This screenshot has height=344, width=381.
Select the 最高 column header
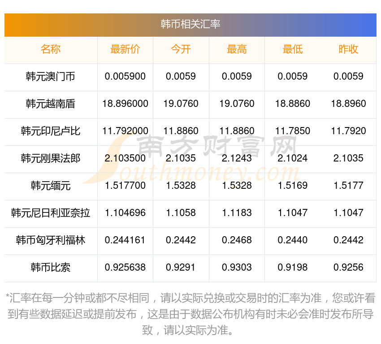pos(237,49)
